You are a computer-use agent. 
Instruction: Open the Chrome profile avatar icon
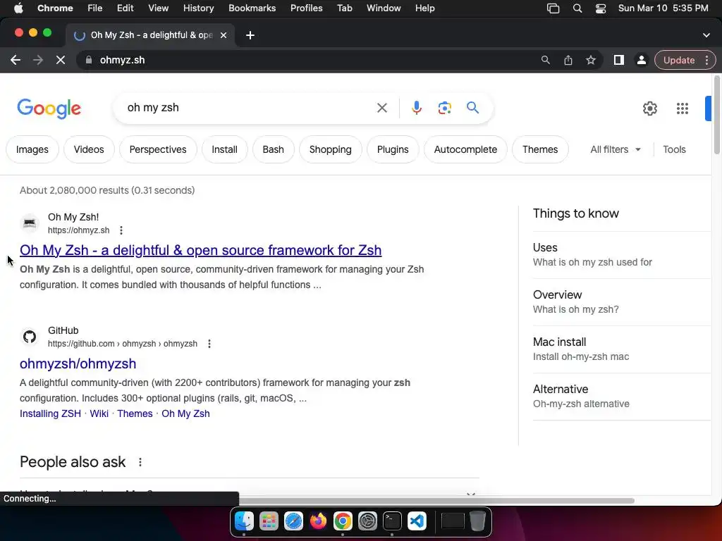[642, 60]
